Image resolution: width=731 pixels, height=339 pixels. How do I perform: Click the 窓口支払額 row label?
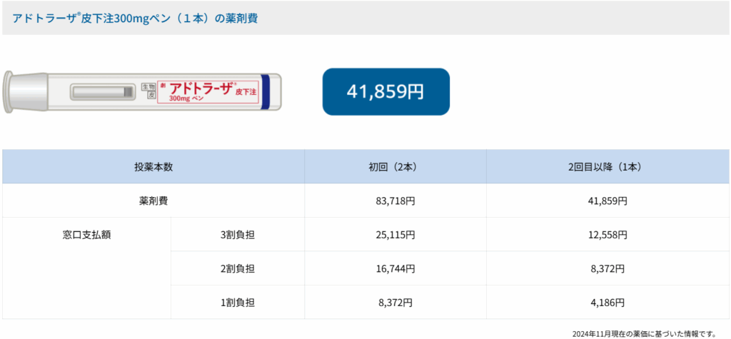(x=86, y=235)
